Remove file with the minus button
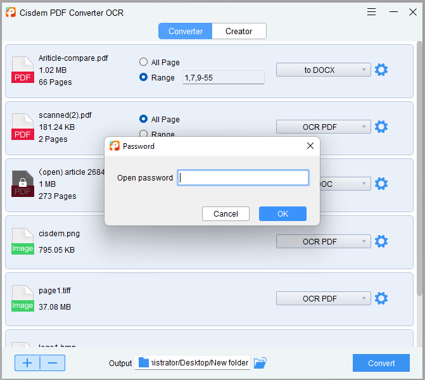The image size is (425, 380). (x=53, y=363)
